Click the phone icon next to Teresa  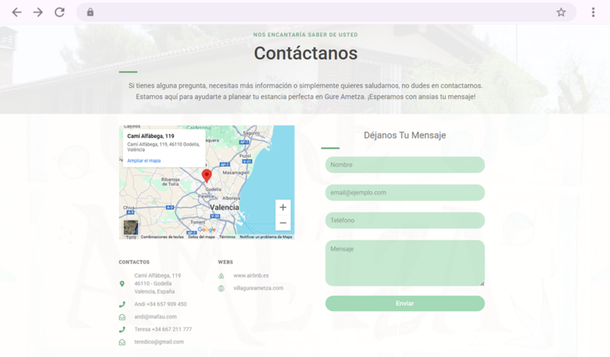122,329
